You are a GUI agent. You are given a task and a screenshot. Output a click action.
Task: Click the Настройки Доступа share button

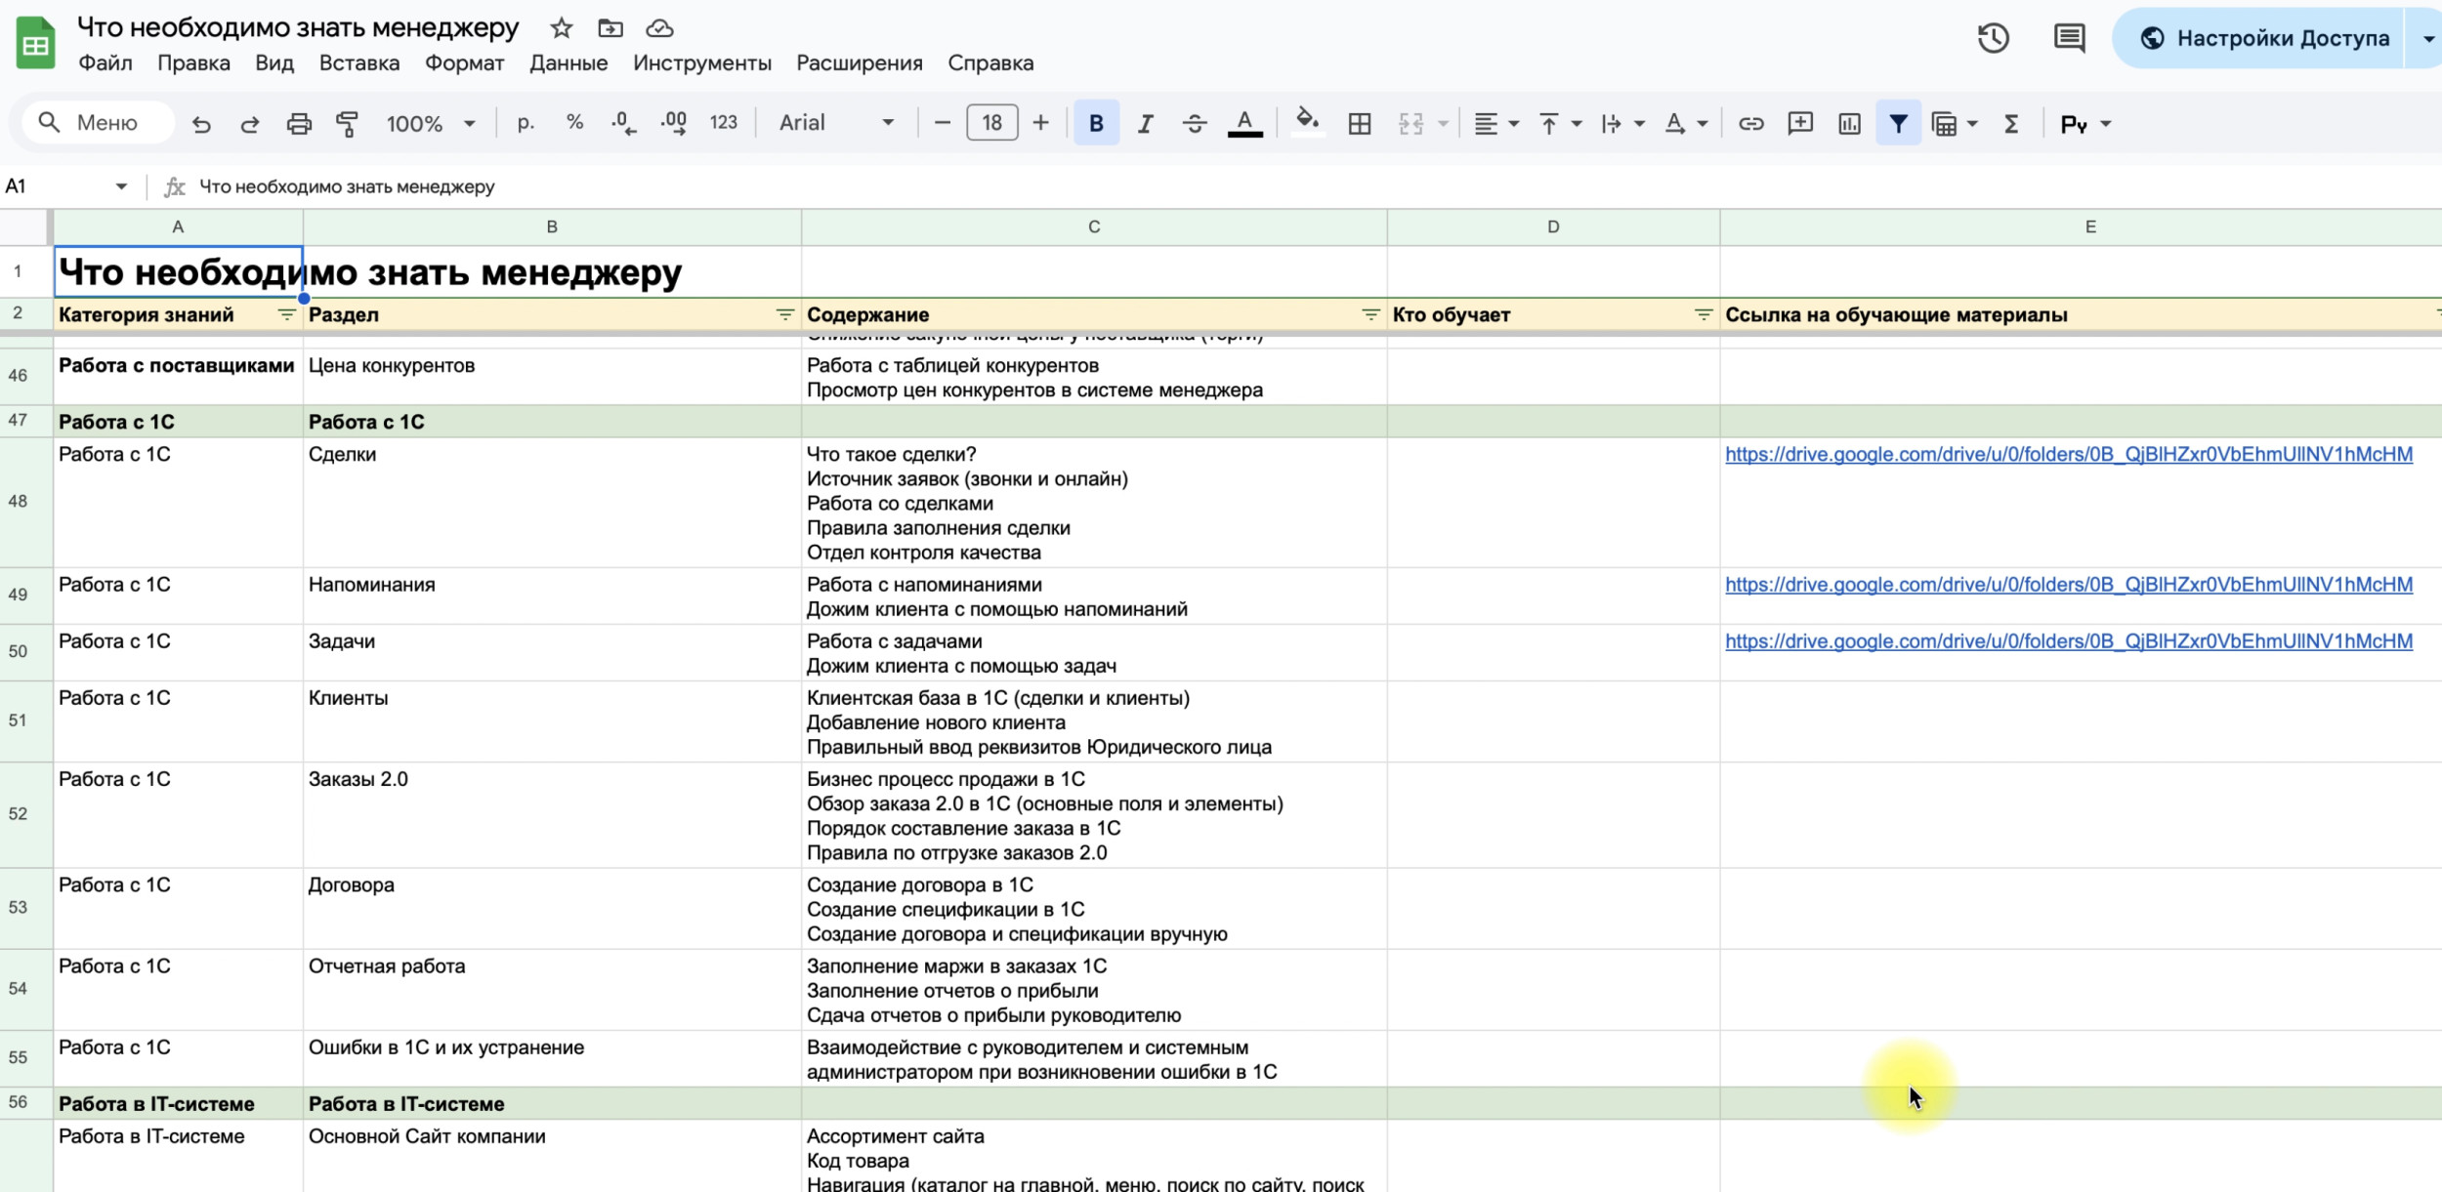[2264, 39]
